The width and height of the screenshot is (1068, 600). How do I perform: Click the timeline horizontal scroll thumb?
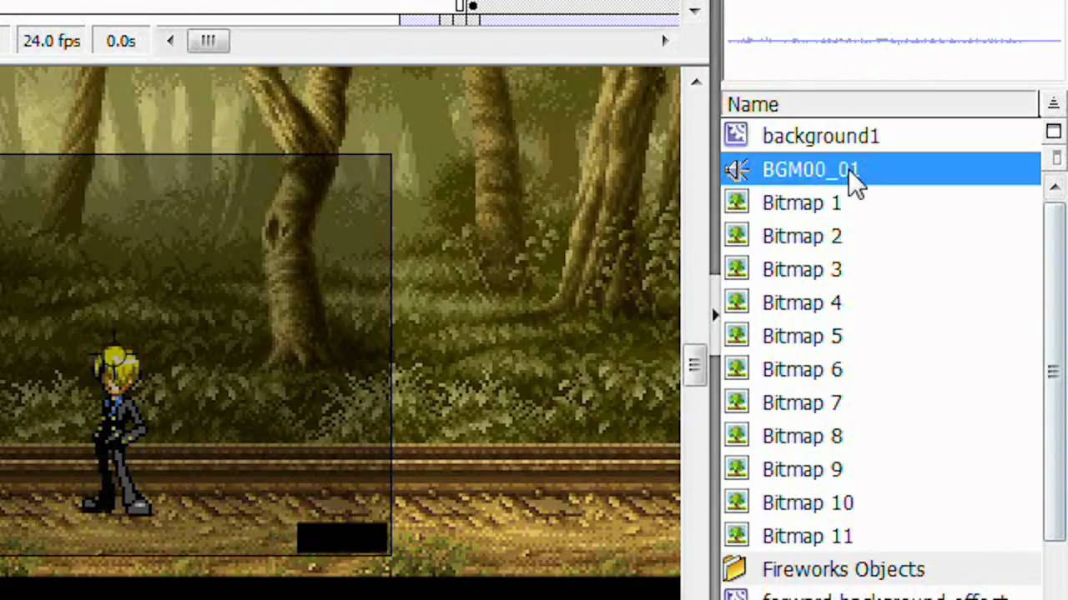[x=208, y=40]
